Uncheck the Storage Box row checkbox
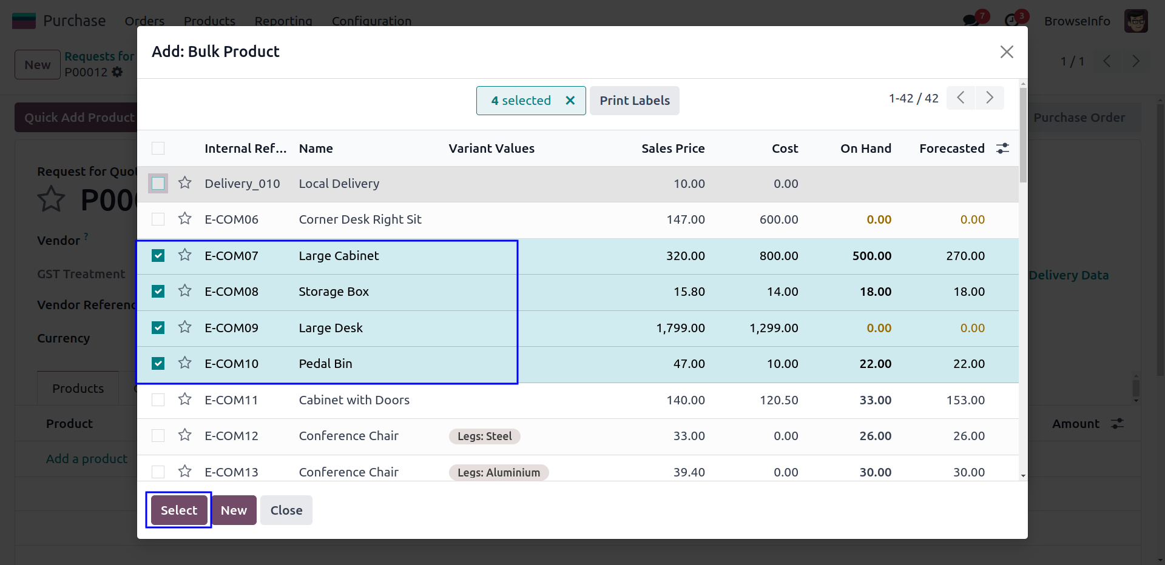1165x565 pixels. 158,292
